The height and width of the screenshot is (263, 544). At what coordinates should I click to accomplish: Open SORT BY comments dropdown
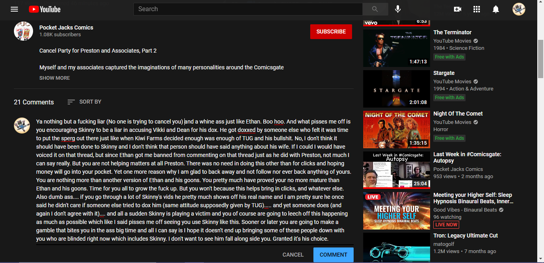(84, 102)
